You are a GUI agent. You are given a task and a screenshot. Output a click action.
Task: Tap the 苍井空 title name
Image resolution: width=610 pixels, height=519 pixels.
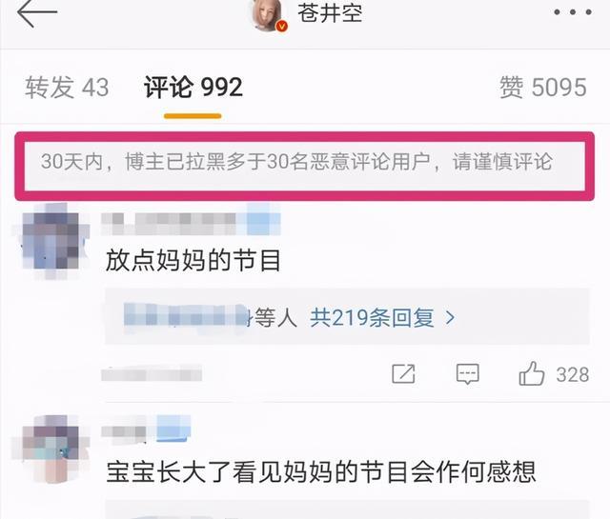click(x=331, y=12)
